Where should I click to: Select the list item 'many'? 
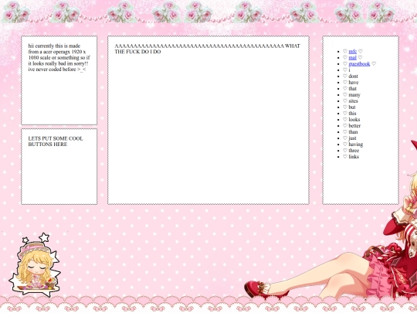tap(354, 95)
